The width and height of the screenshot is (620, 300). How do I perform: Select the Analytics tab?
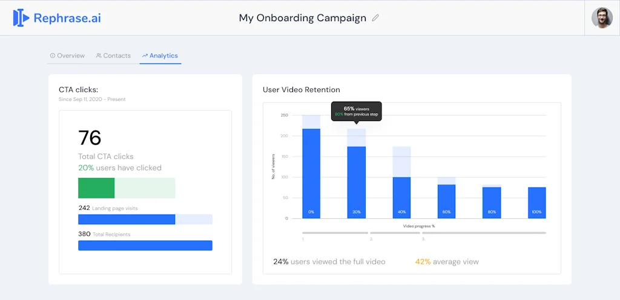pos(160,56)
